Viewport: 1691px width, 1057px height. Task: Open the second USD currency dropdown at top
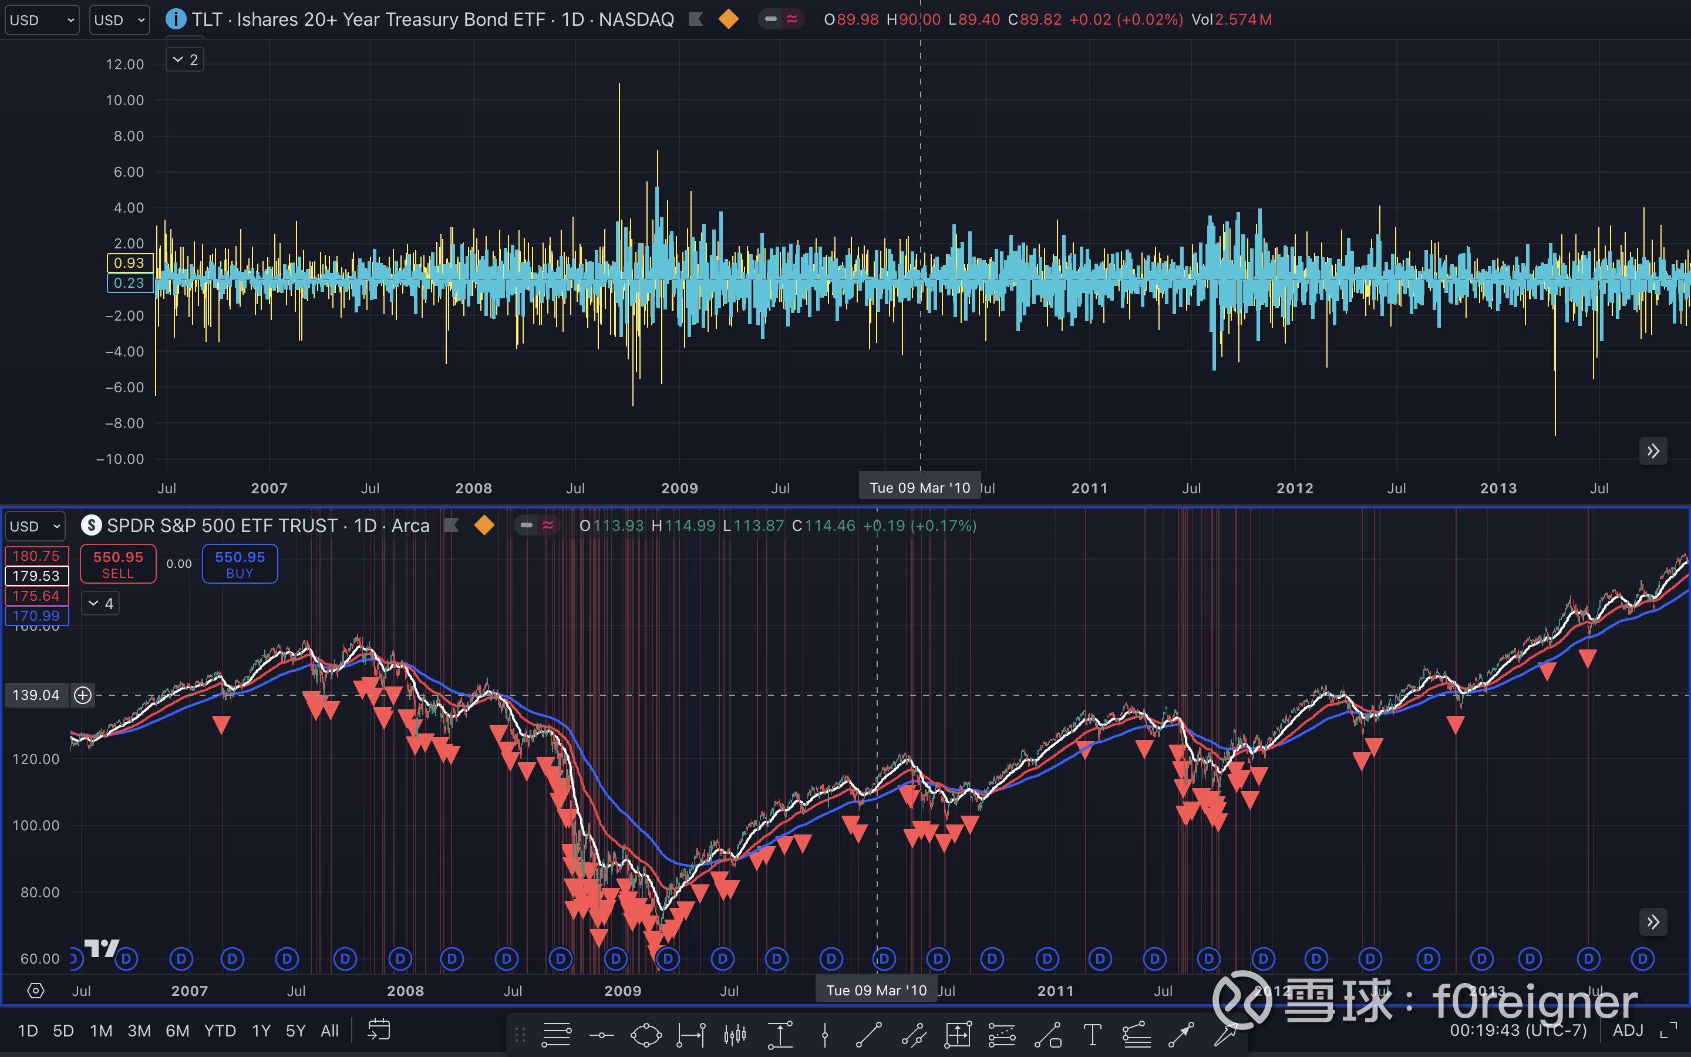(120, 19)
